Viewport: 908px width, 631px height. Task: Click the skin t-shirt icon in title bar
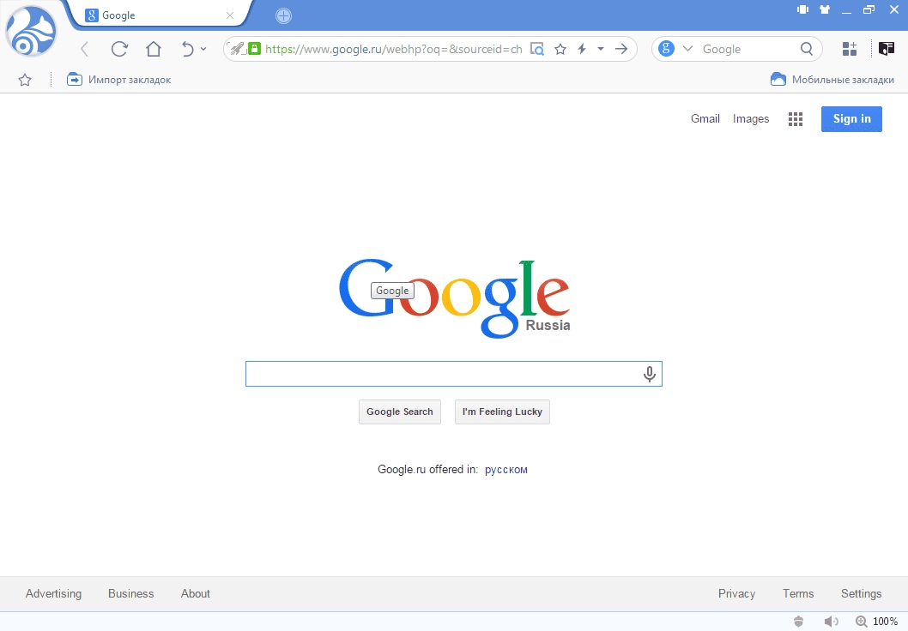825,9
